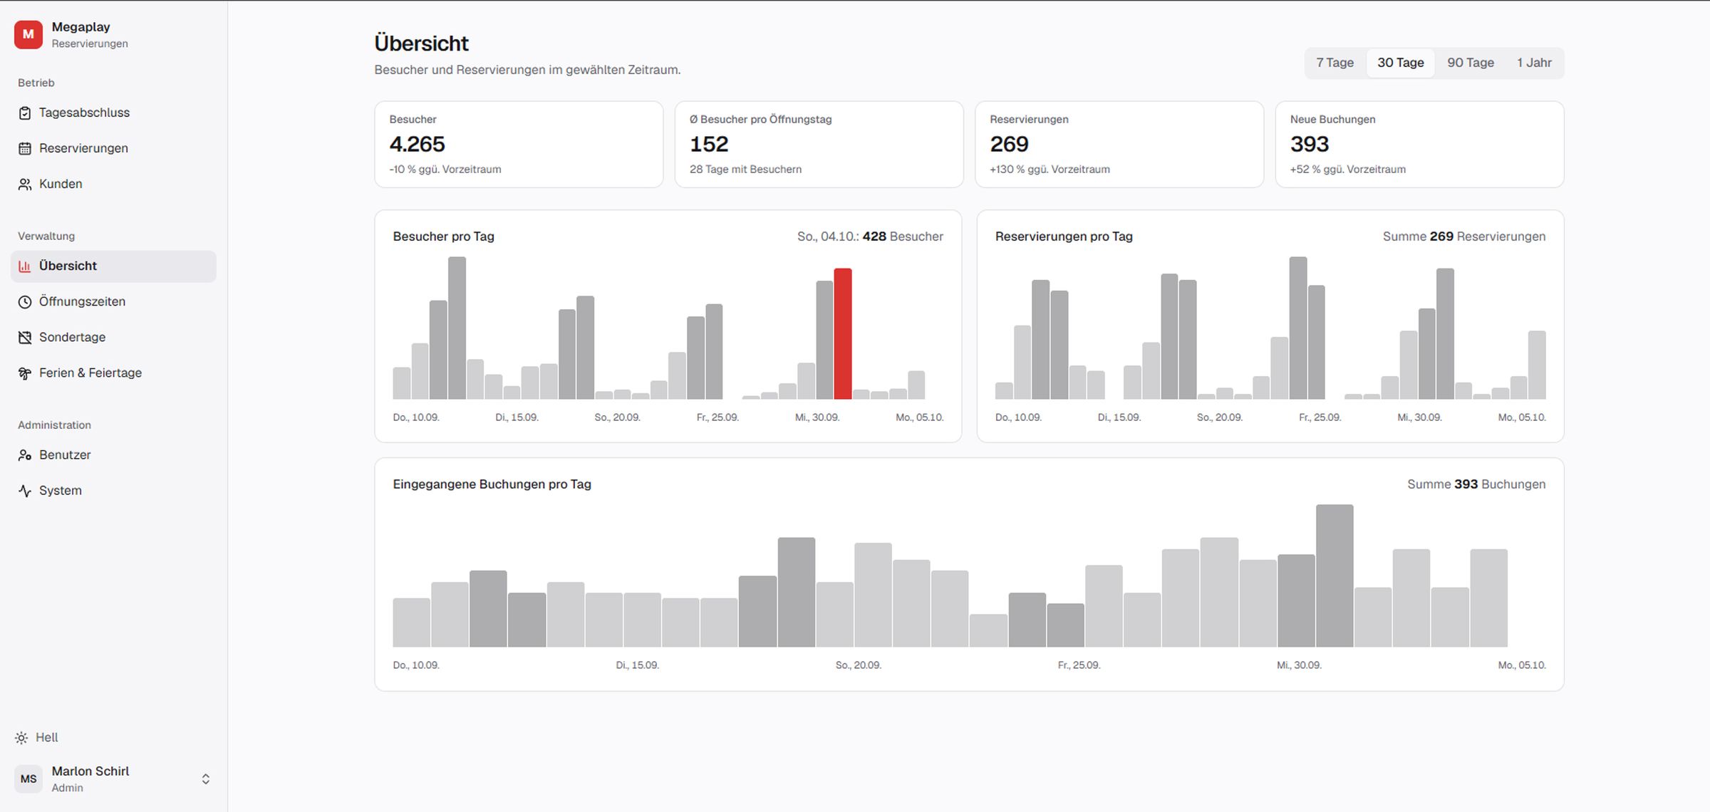Click the MS avatar badge
This screenshot has width=1710, height=812.
(28, 779)
